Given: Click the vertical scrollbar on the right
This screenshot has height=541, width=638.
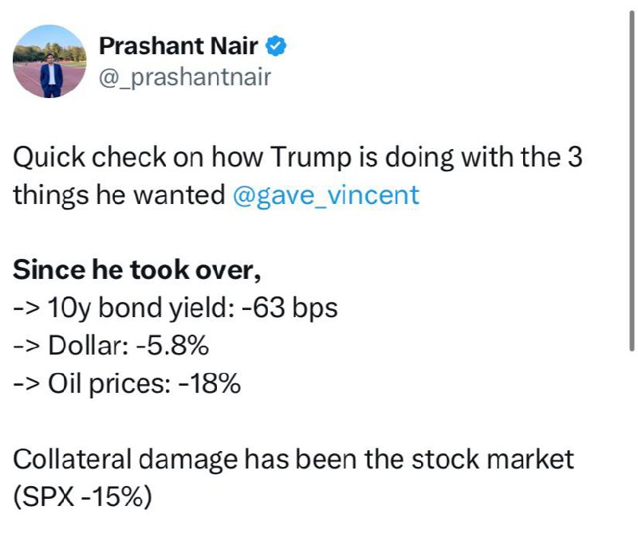Looking at the screenshot, I should (632, 181).
